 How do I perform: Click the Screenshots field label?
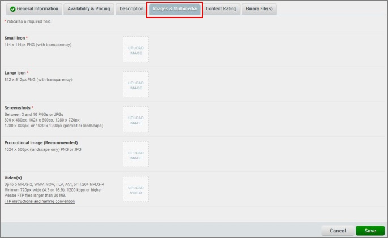coord(18,107)
